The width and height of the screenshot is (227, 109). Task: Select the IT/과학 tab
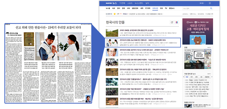[148, 8]
